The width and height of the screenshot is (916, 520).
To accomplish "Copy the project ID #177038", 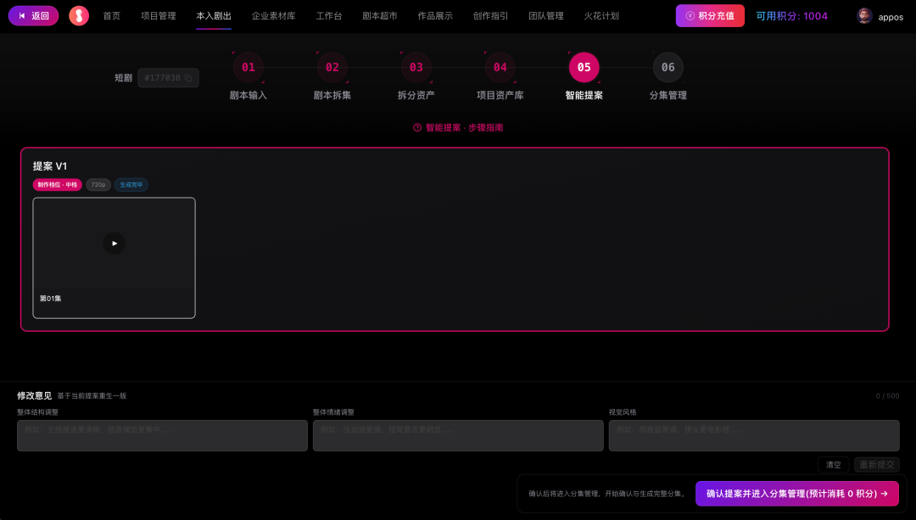I will coord(188,78).
